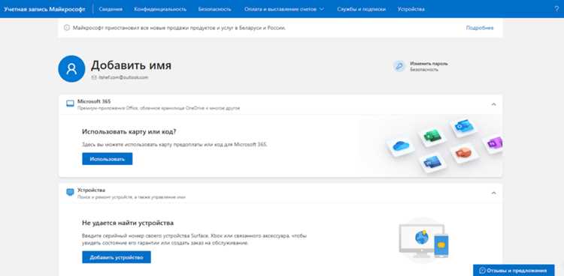Click the Использовать button
564x276 pixels.
click(x=108, y=159)
